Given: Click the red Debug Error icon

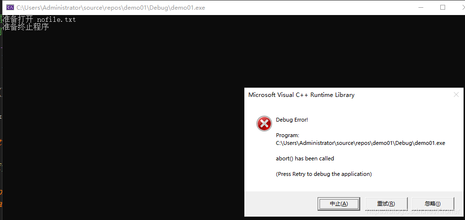Looking at the screenshot, I should [x=264, y=124].
